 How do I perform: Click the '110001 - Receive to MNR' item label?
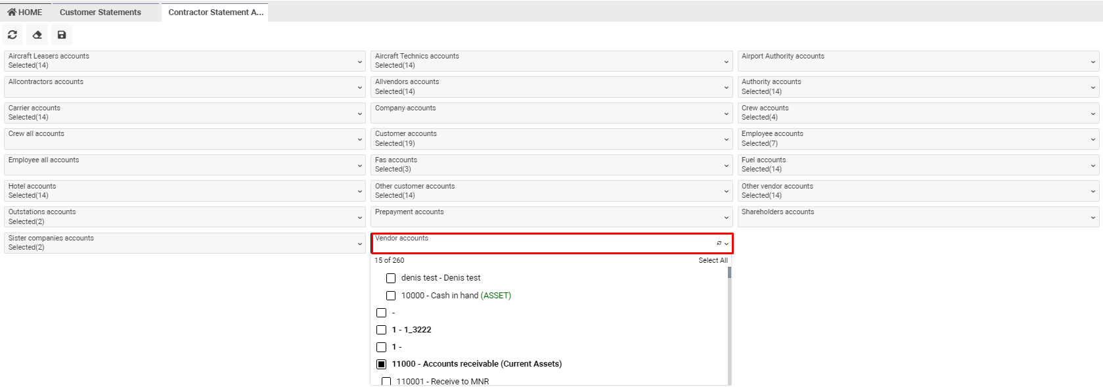click(x=443, y=381)
